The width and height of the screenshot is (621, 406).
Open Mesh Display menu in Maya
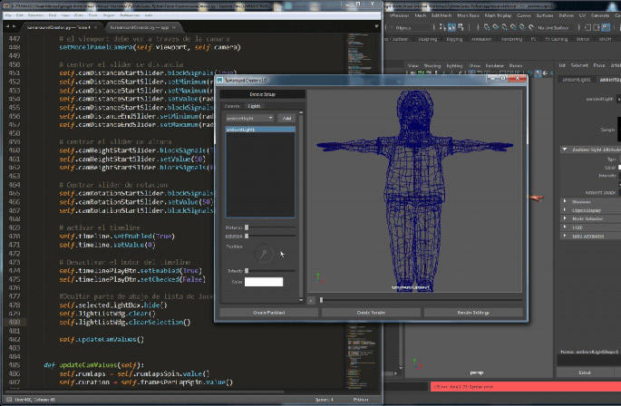pyautogui.click(x=498, y=15)
